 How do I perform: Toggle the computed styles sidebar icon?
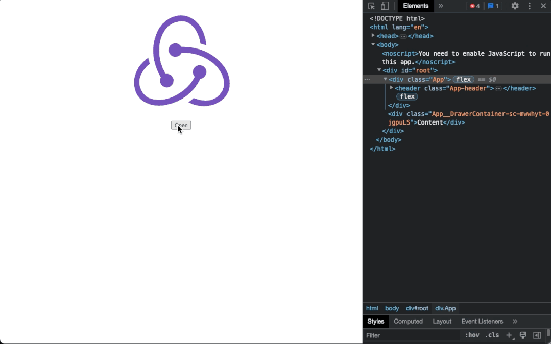[x=537, y=335]
